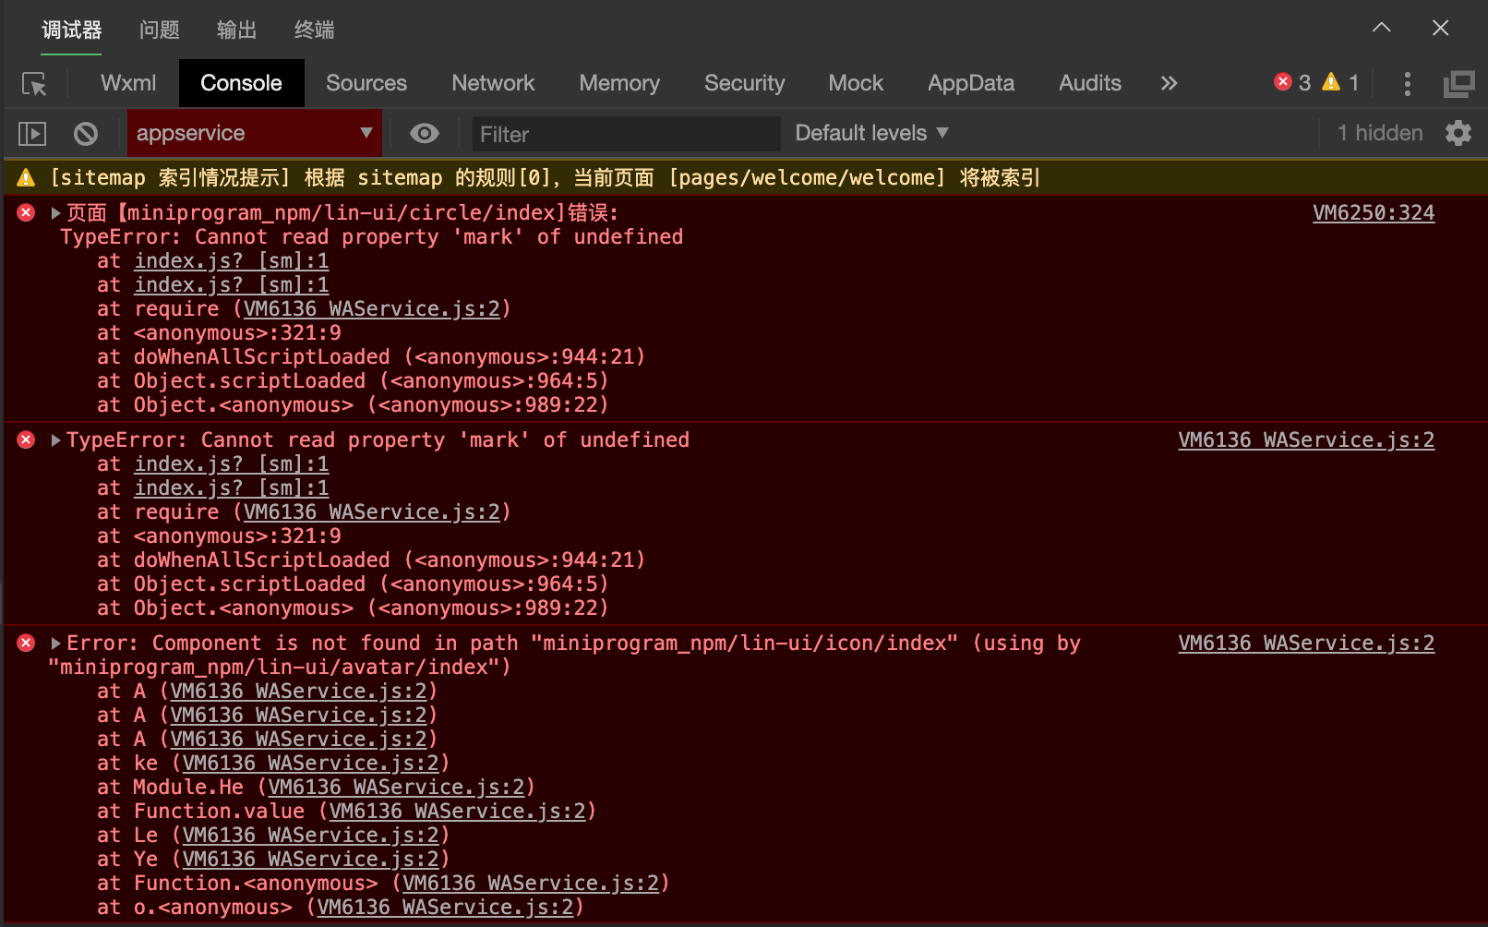The image size is (1488, 927).
Task: Click 'Object.scriptLoaded' line in second error
Action: point(353,584)
